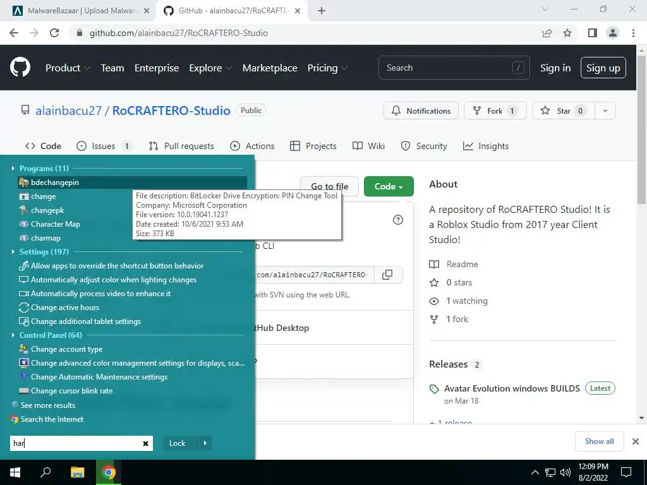
Task: Open the alainbacu27 user link
Action: coord(68,111)
